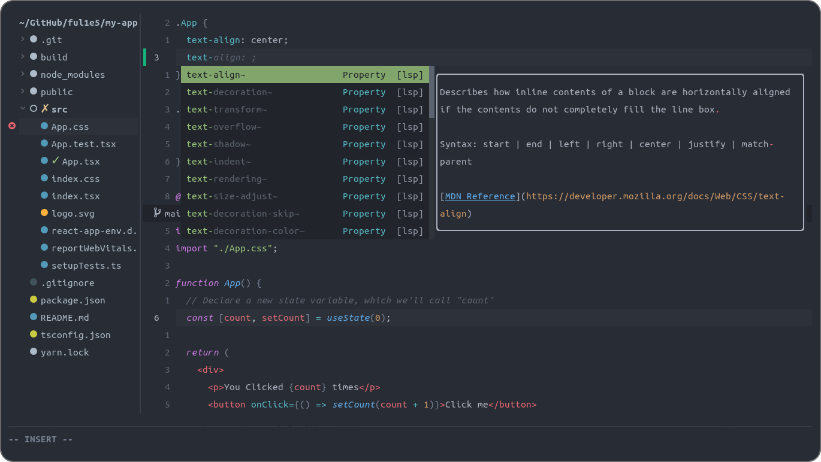Open yarn.lock in the file tree
821x462 pixels.
[65, 352]
